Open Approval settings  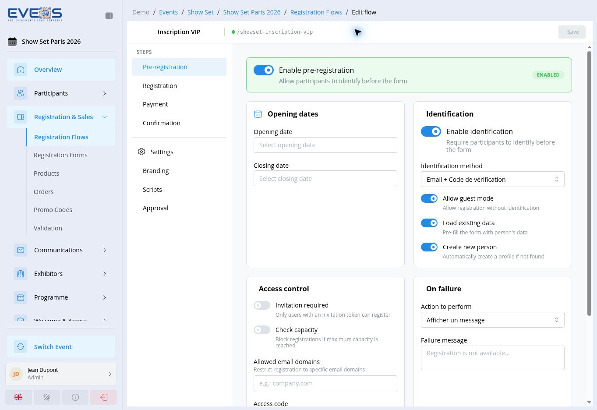[179, 208]
